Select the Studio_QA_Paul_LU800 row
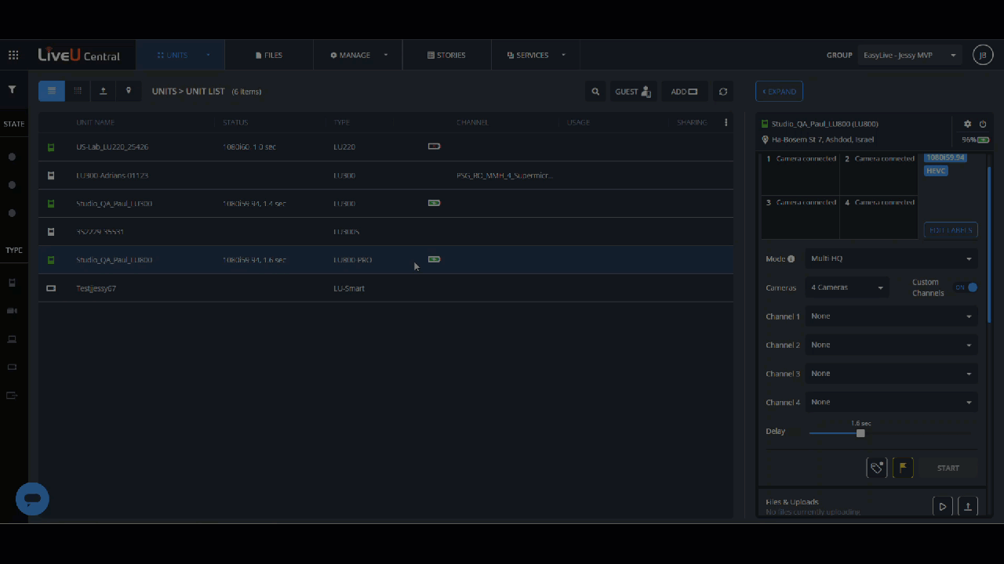This screenshot has width=1004, height=564. click(386, 259)
